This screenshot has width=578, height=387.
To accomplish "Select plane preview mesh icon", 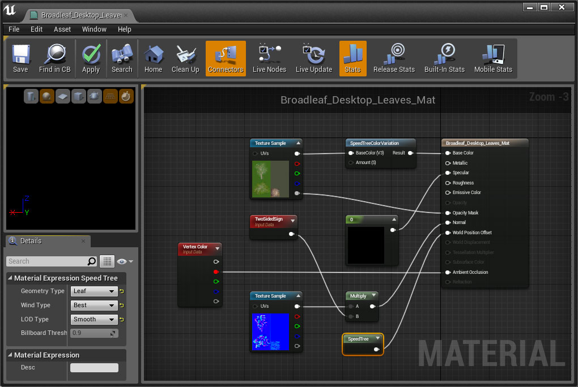I will (63, 97).
